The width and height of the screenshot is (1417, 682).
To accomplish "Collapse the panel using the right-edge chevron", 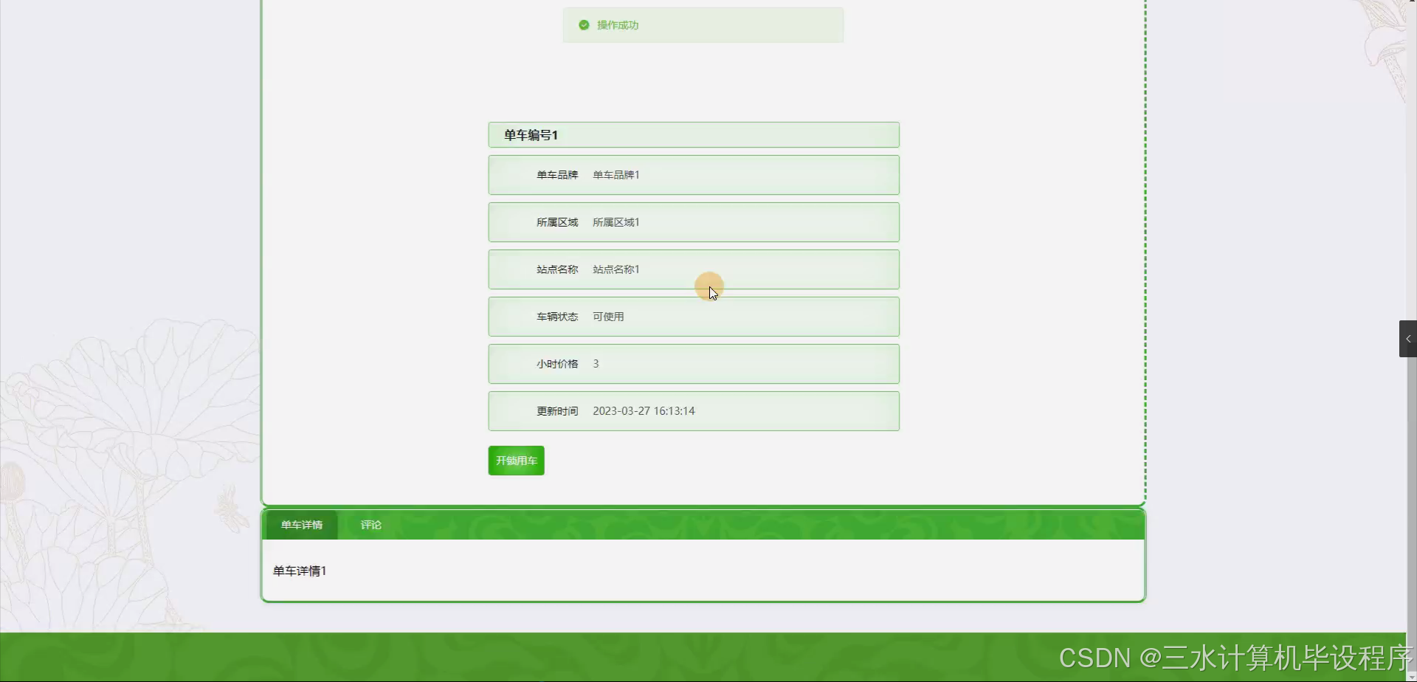I will tap(1407, 338).
